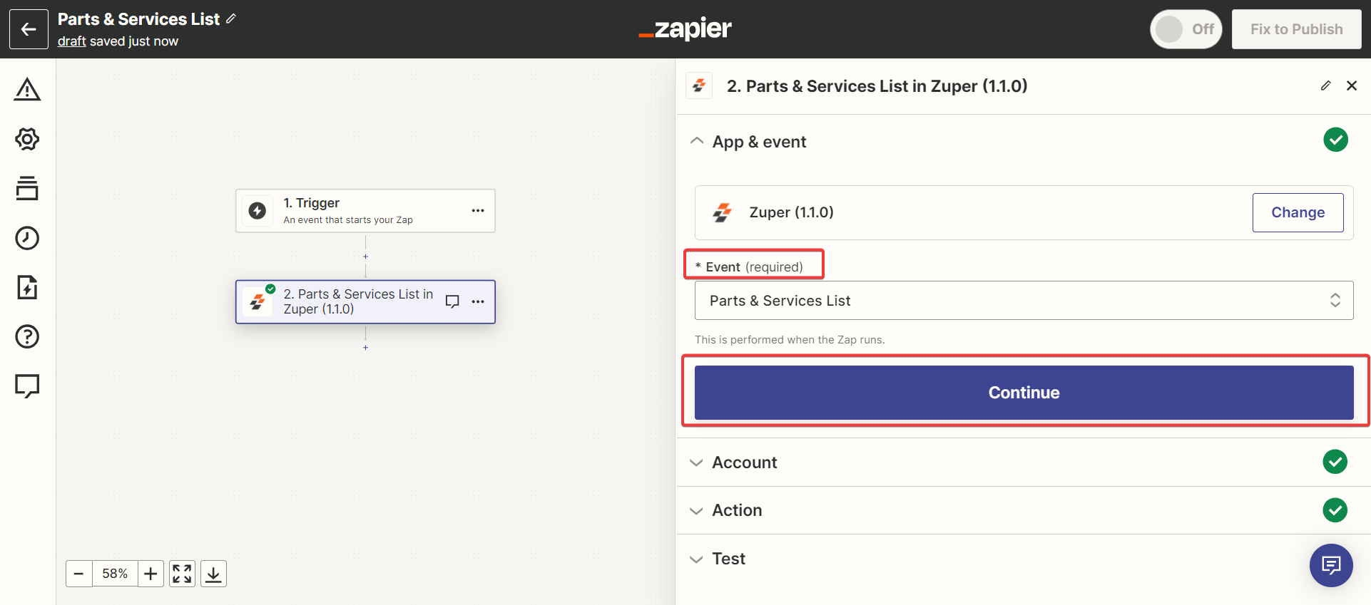Open the versions stack icon
The image size is (1371, 605).
point(27,188)
